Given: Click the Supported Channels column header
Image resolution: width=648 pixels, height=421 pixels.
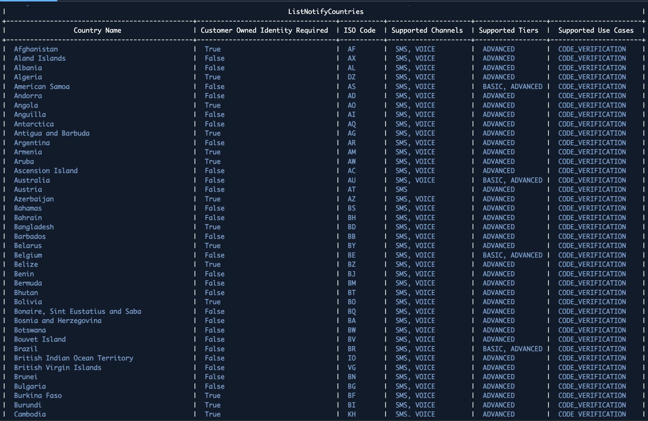Looking at the screenshot, I should tap(427, 30).
